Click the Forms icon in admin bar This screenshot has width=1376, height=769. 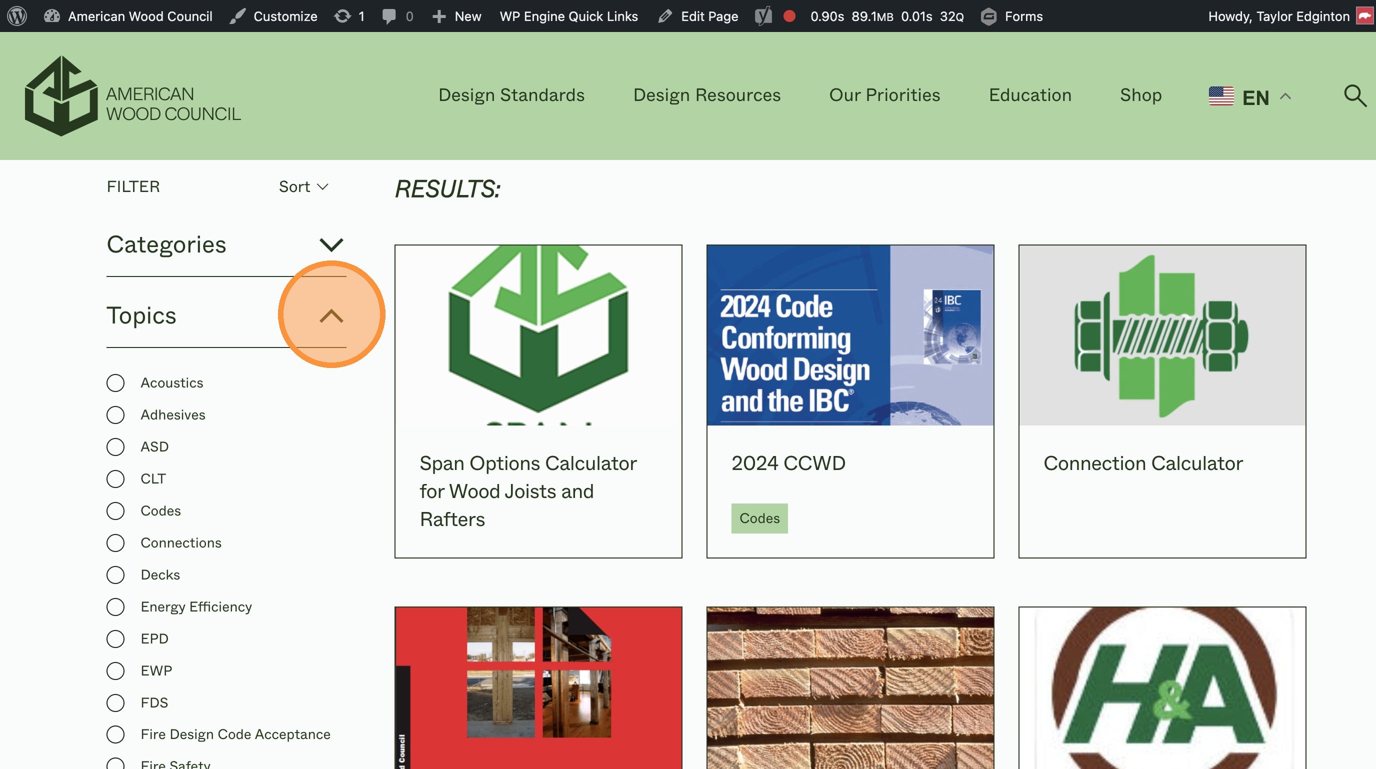988,16
